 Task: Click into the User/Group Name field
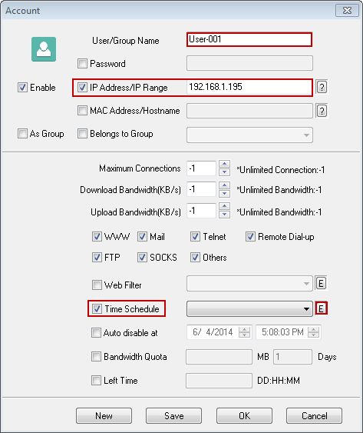[249, 39]
